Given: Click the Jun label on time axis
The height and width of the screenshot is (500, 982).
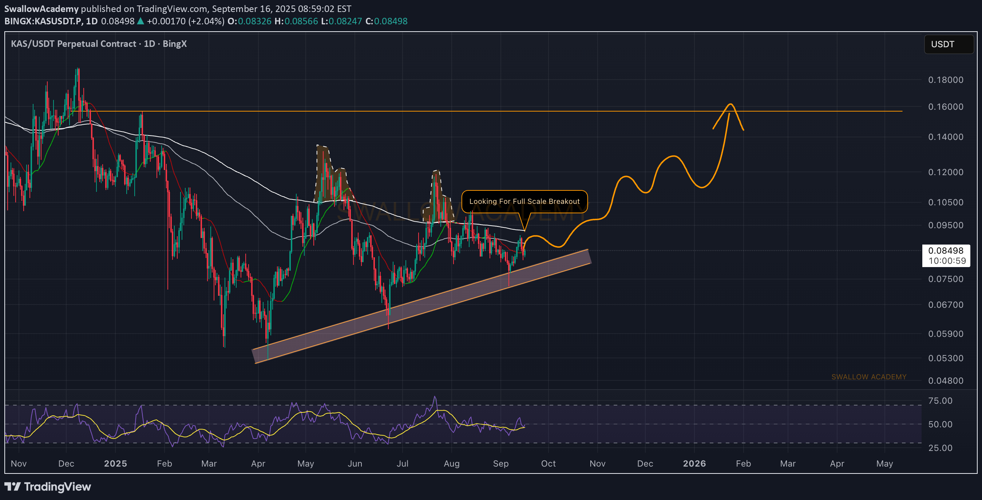Looking at the screenshot, I should tap(355, 463).
